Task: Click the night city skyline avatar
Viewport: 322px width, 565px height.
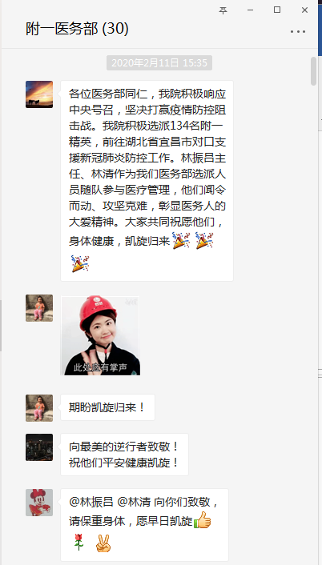Action: click(x=39, y=447)
